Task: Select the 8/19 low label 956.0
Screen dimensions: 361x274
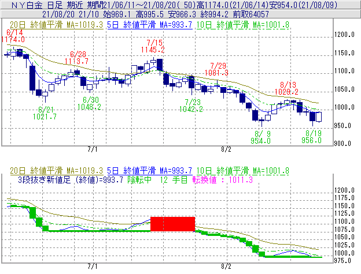Action: click(313, 140)
